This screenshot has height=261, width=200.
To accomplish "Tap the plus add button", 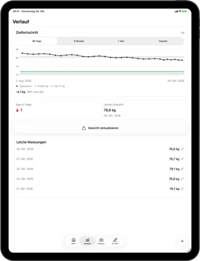I will coord(182,241).
